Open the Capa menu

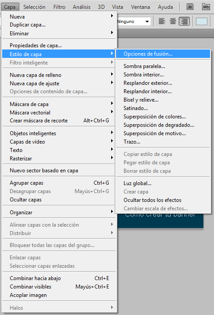tap(10, 7)
